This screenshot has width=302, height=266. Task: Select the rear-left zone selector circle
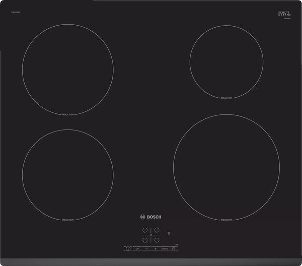coord(145,230)
